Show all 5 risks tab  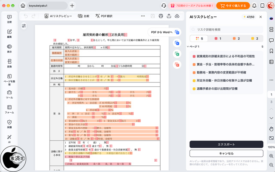199,38
